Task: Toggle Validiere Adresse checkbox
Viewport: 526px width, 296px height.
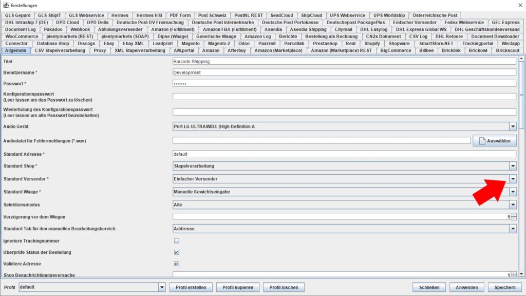Action: point(177,264)
